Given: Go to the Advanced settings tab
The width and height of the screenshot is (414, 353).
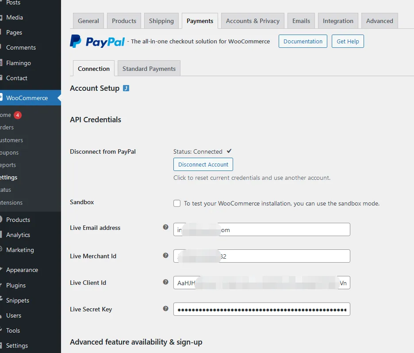Looking at the screenshot, I should [x=379, y=21].
